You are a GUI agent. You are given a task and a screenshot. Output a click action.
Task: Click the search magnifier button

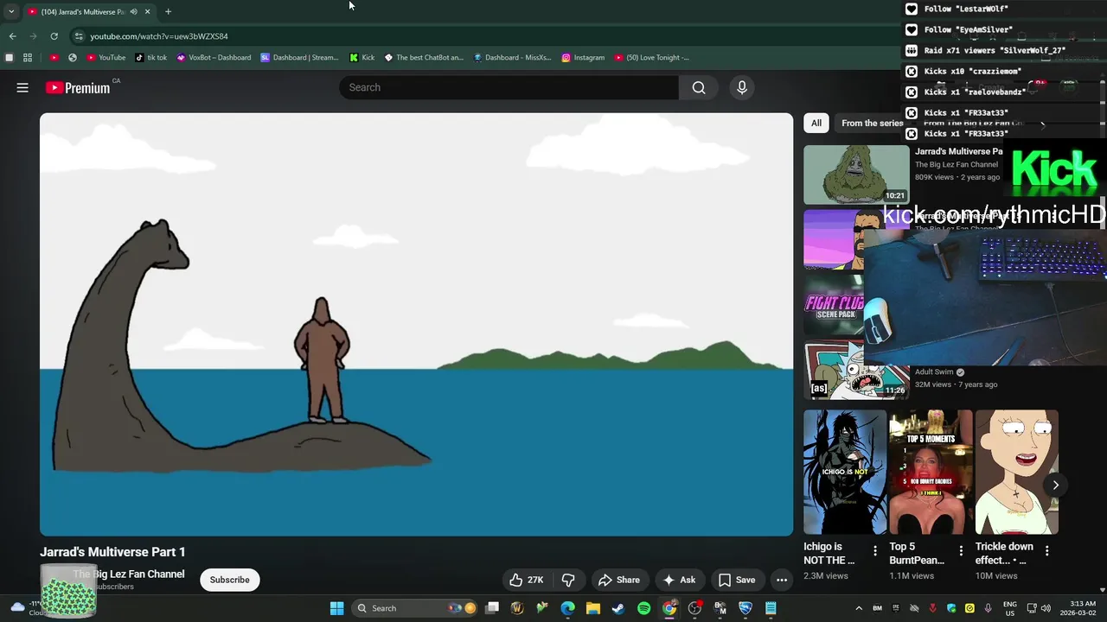tap(699, 87)
